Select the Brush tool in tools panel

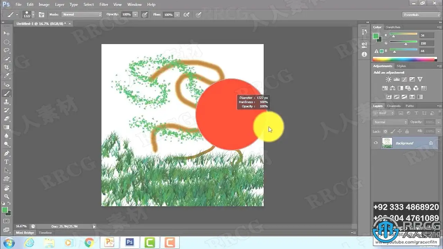6,93
